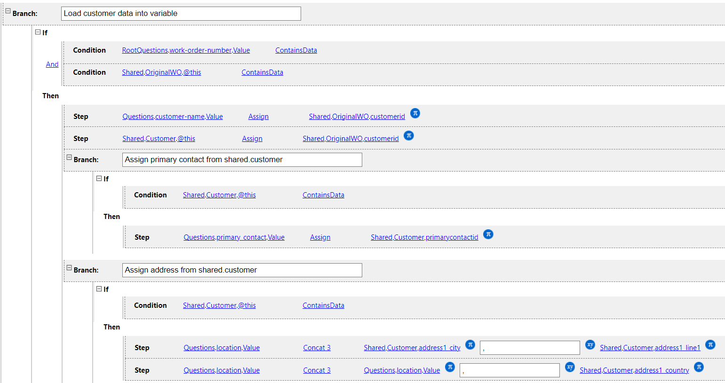
Task: Click ContainsData for Shared.OriginalWO.@this condition
Action: tap(262, 72)
